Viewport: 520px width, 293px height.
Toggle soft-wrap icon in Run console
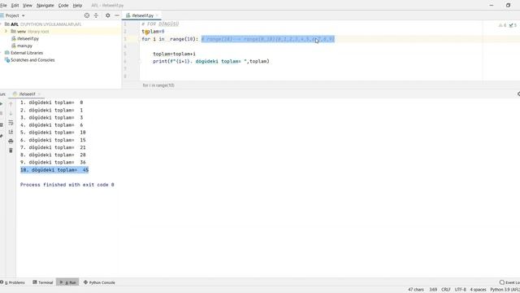(11, 123)
